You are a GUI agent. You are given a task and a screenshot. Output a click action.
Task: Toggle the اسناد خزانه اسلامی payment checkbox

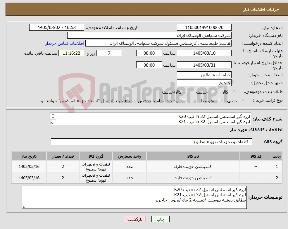click(184, 100)
